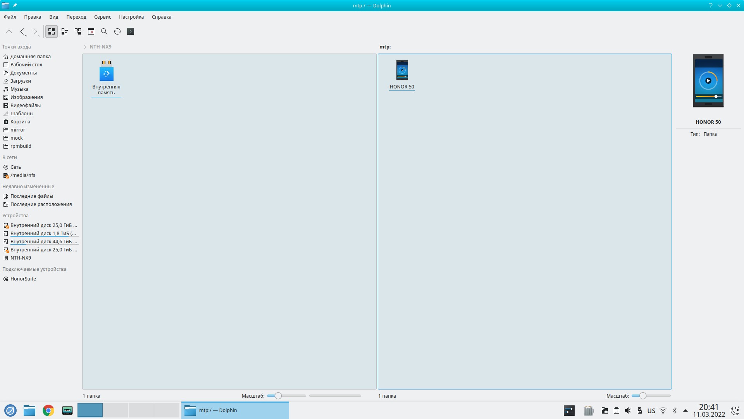Open back history dropdown arrow

click(26, 36)
